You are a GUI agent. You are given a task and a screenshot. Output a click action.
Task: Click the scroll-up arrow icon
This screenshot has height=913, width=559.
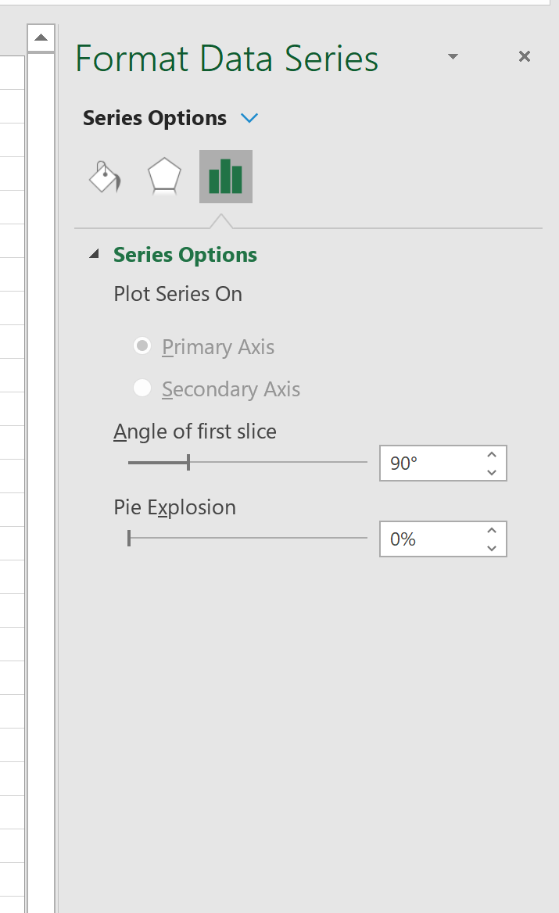(x=41, y=36)
